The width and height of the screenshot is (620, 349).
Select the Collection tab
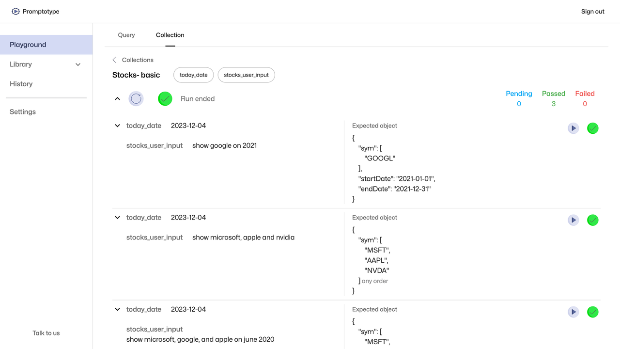tap(170, 35)
